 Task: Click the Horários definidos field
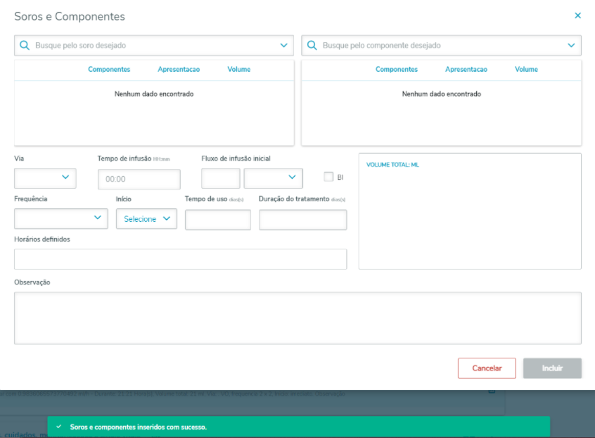pyautogui.click(x=181, y=259)
